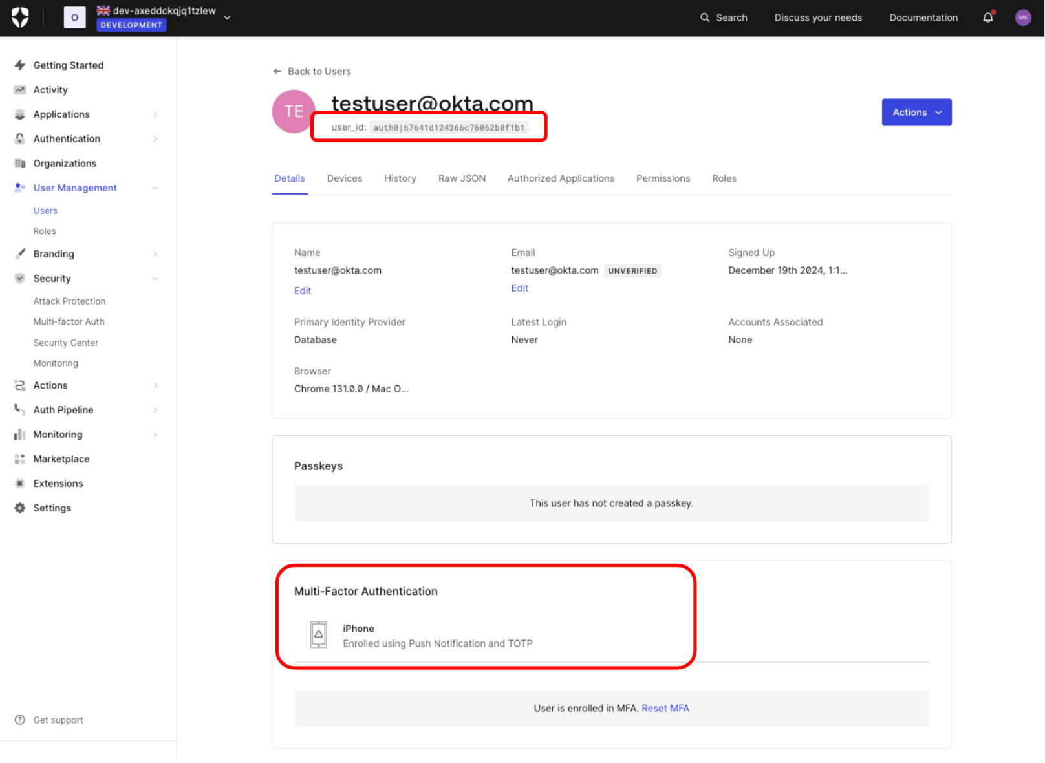Click the Settings gear icon
The width and height of the screenshot is (1045, 763).
[x=20, y=508]
